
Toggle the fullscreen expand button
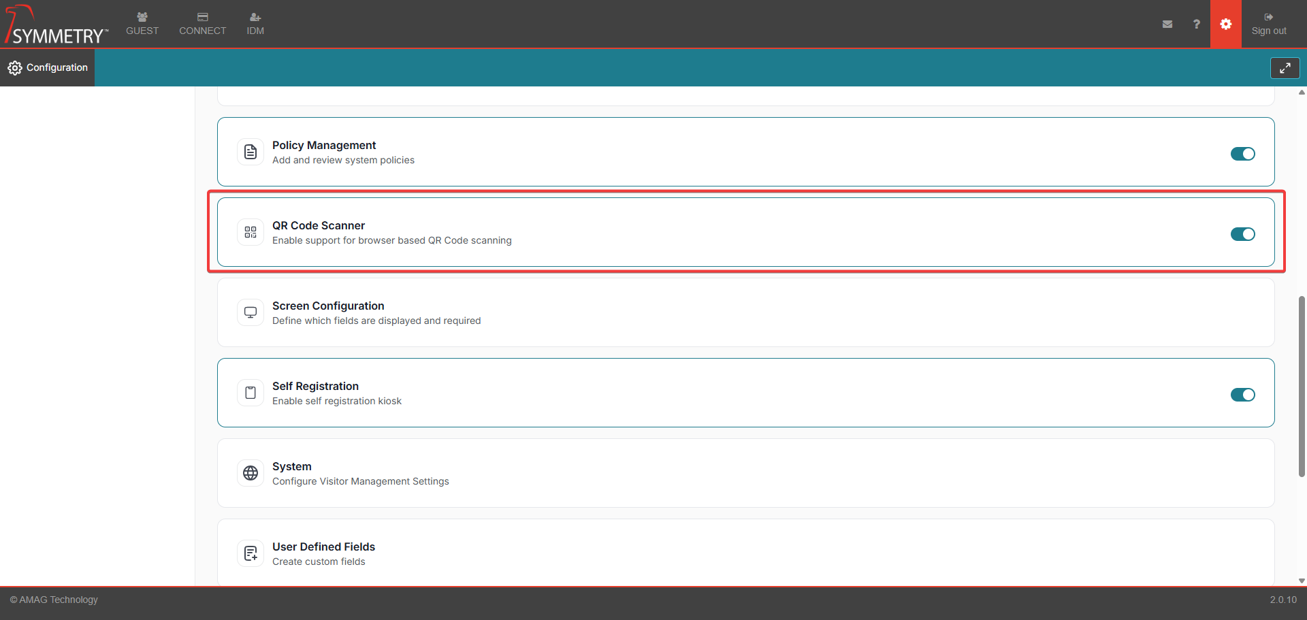[x=1285, y=68]
